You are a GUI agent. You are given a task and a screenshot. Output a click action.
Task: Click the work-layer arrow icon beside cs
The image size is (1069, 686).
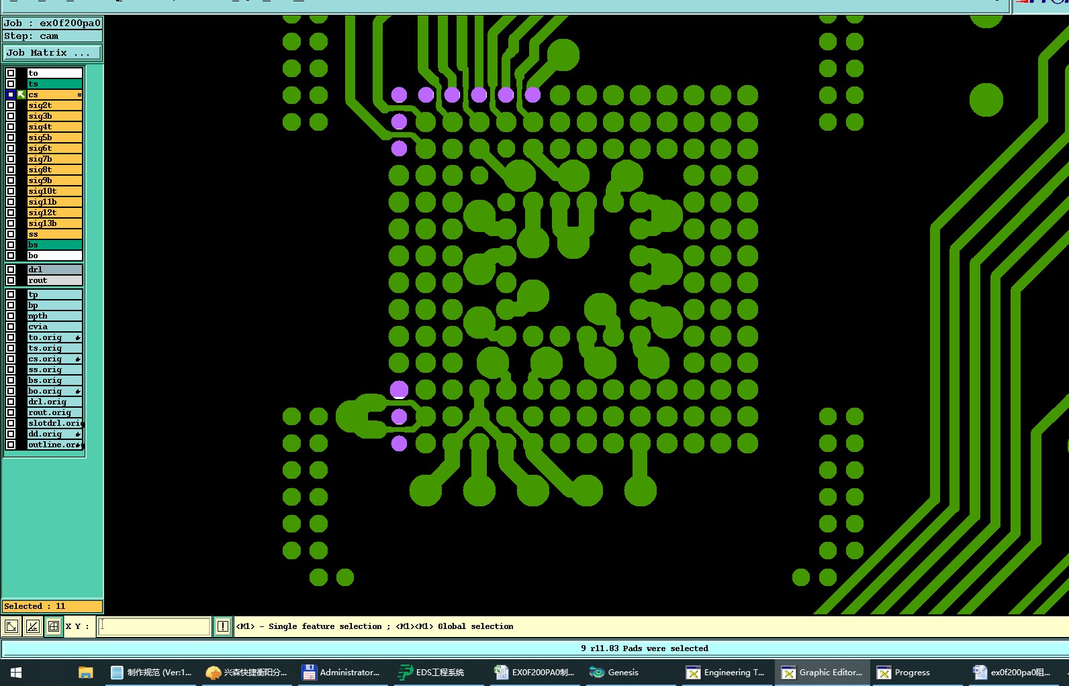point(21,95)
